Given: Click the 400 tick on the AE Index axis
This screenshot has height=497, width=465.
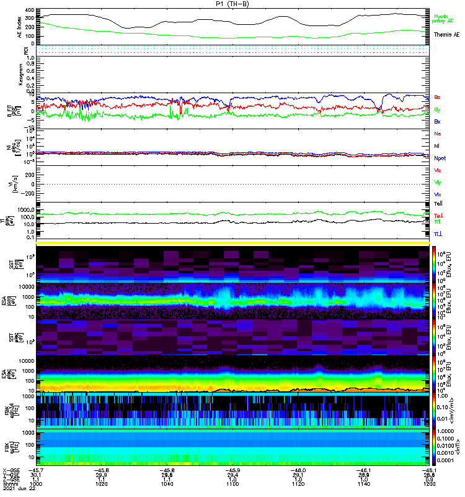Looking at the screenshot, I should [30, 10].
